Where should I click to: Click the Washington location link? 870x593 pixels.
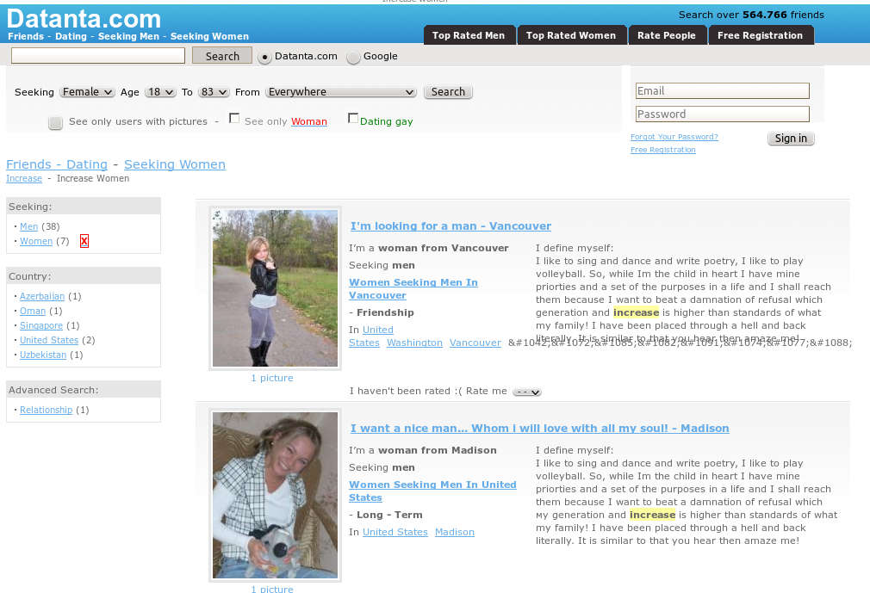[x=414, y=343]
